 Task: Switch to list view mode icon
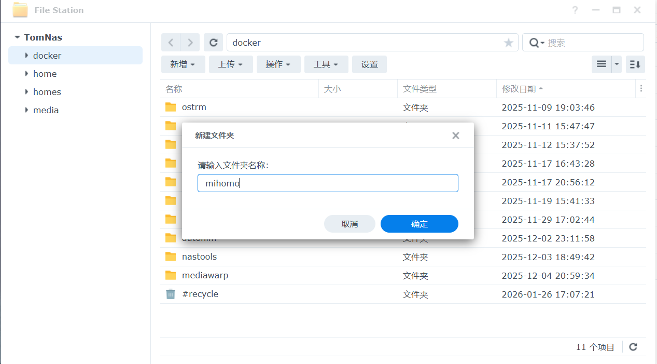pyautogui.click(x=602, y=64)
